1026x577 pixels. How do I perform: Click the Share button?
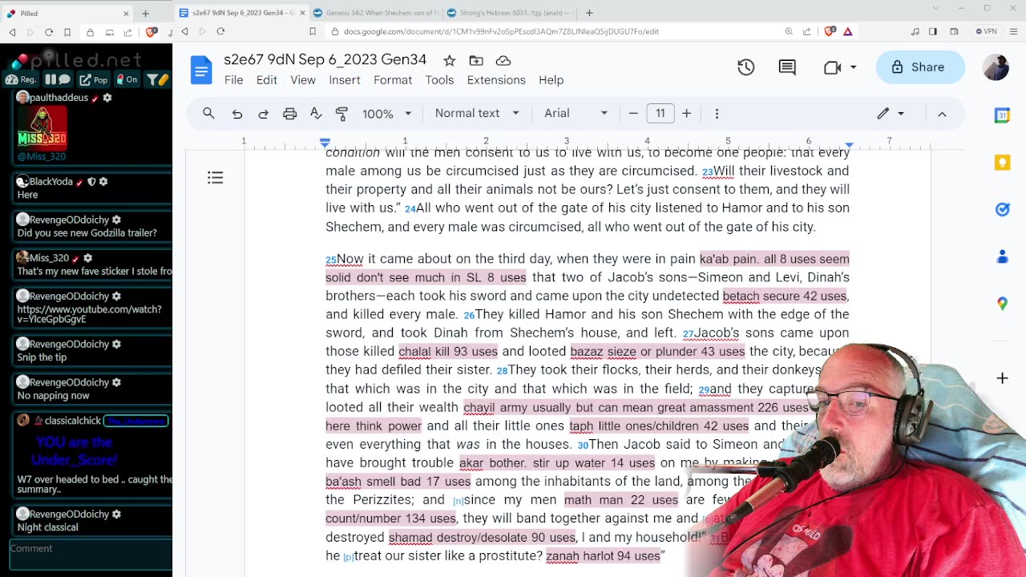click(920, 67)
